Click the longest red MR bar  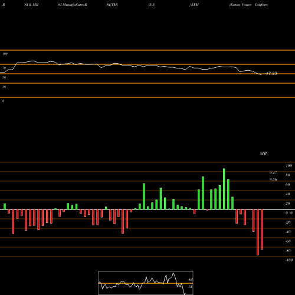tap(258, 232)
